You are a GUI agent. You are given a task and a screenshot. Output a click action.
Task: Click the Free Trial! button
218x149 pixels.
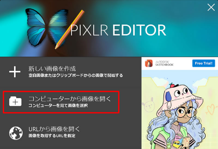click(204, 63)
